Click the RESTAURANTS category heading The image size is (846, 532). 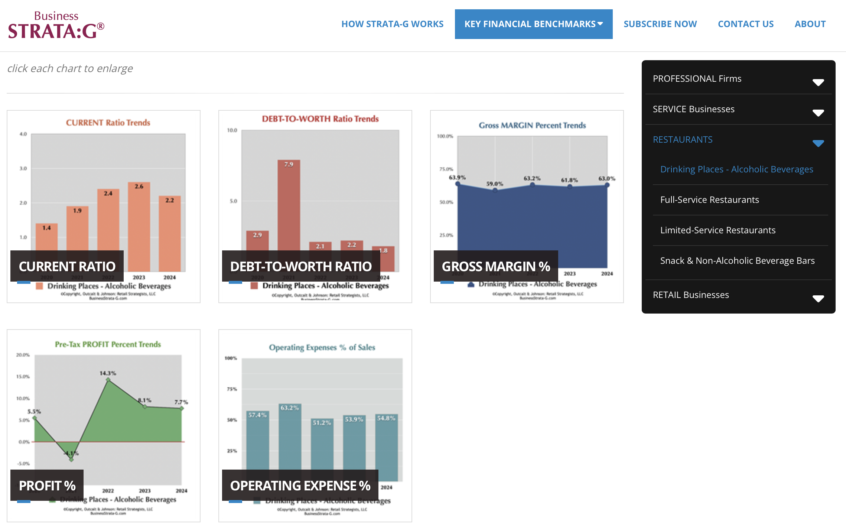coord(683,140)
